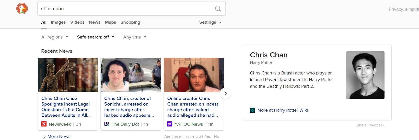Click the Recent News heading

pos(57,51)
